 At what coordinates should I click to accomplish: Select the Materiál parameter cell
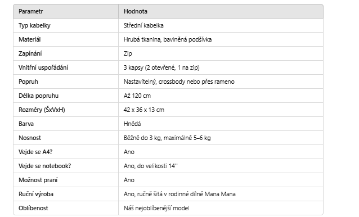[x=66, y=39]
